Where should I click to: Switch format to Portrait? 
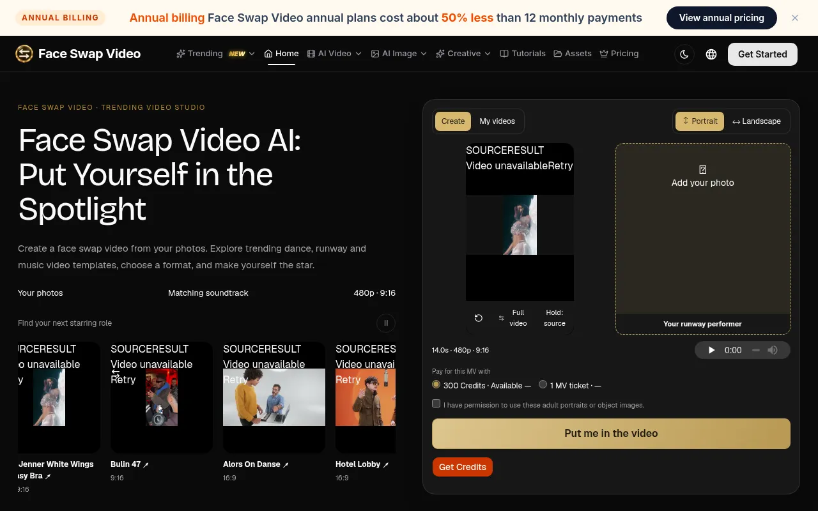700,121
